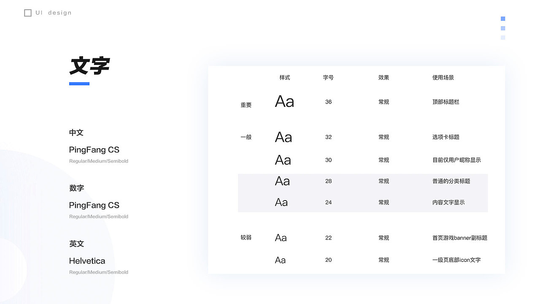Click the 首页游戏banner副标题 text
Viewport: 540px width, 304px height.
(x=459, y=238)
